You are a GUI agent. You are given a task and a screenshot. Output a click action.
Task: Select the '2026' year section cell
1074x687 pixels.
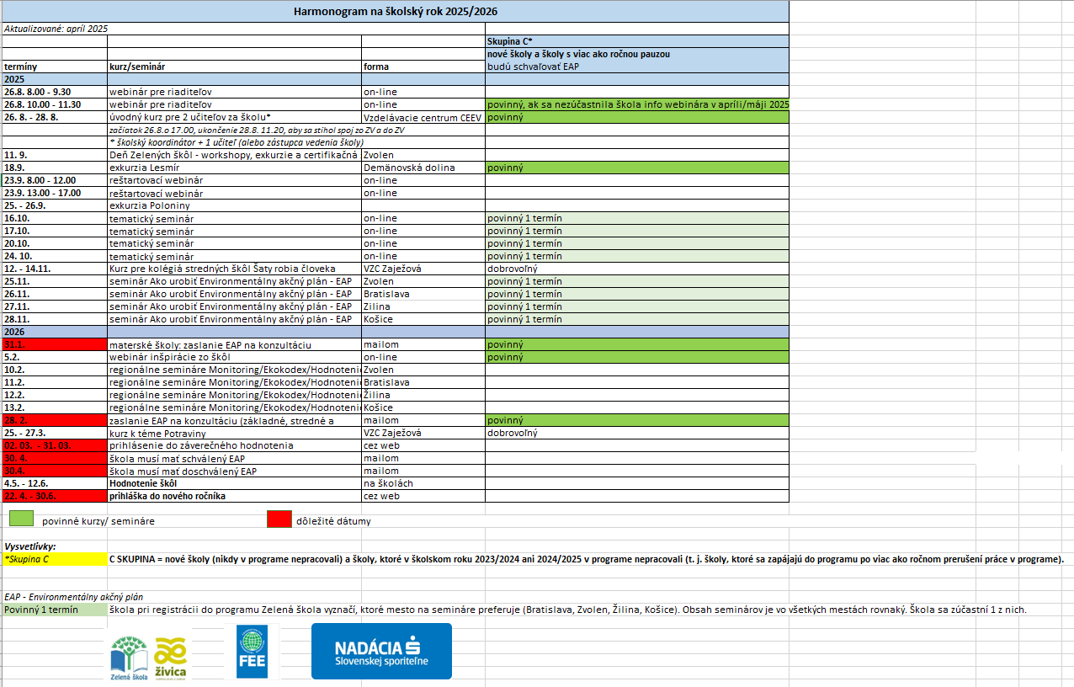[54, 332]
